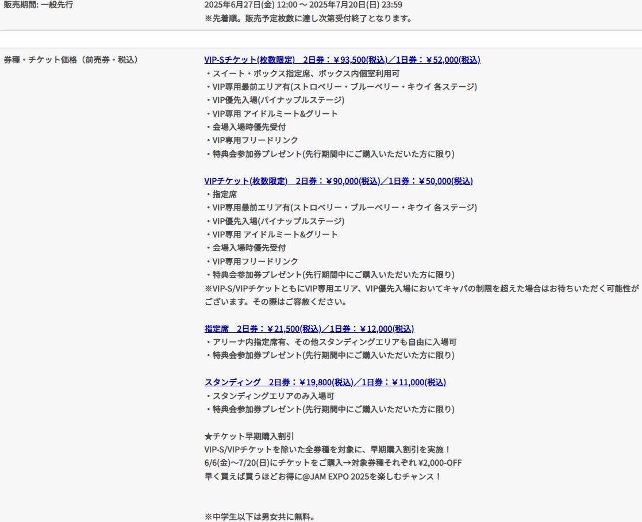Click 'VIP専用 アイドルミート&グリート' under the ¥90,000 VIPチケット
Viewport: 642px width, 522px height.
click(x=271, y=235)
